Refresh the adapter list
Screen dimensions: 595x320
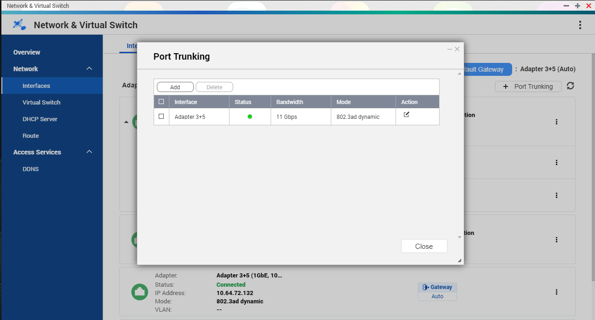click(570, 86)
